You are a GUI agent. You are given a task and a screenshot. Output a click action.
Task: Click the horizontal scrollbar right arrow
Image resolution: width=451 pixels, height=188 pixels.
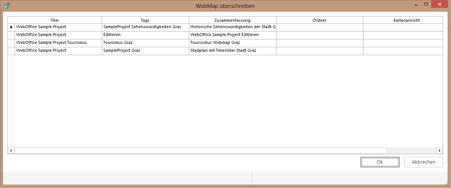tap(439, 150)
